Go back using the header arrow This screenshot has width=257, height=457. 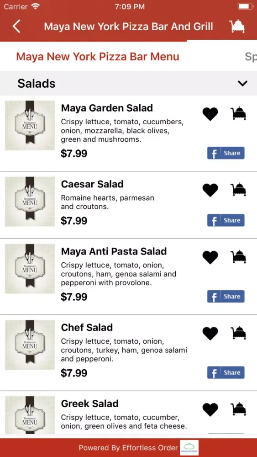point(16,27)
